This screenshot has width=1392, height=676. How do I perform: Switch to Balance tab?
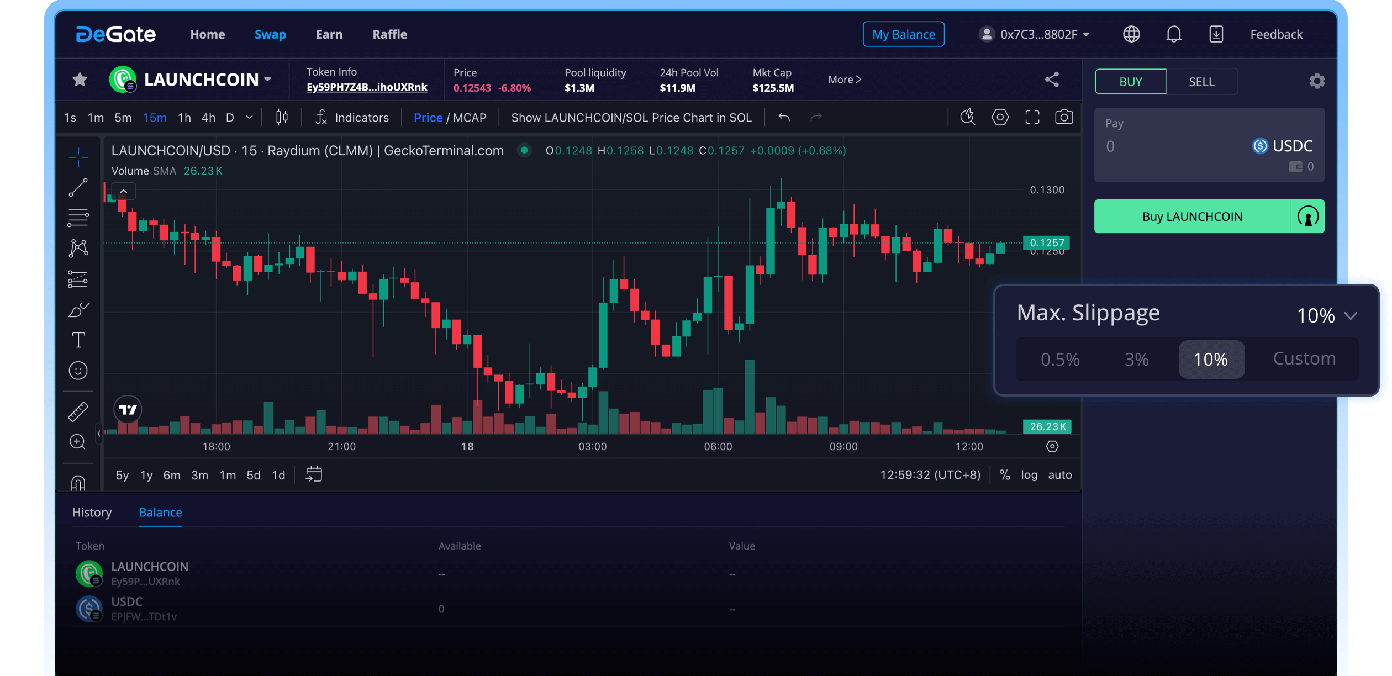[160, 513]
